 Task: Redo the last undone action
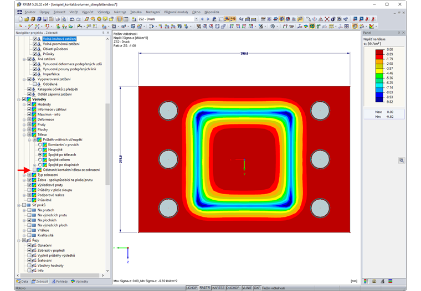(x=79, y=19)
